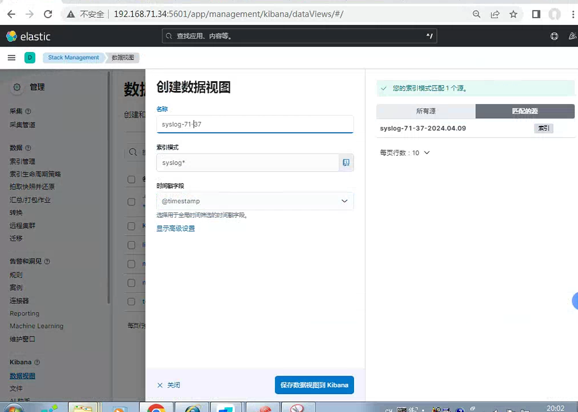Image resolution: width=578 pixels, height=412 pixels.
Task: Open Stack Management breadcrumb
Action: click(73, 58)
